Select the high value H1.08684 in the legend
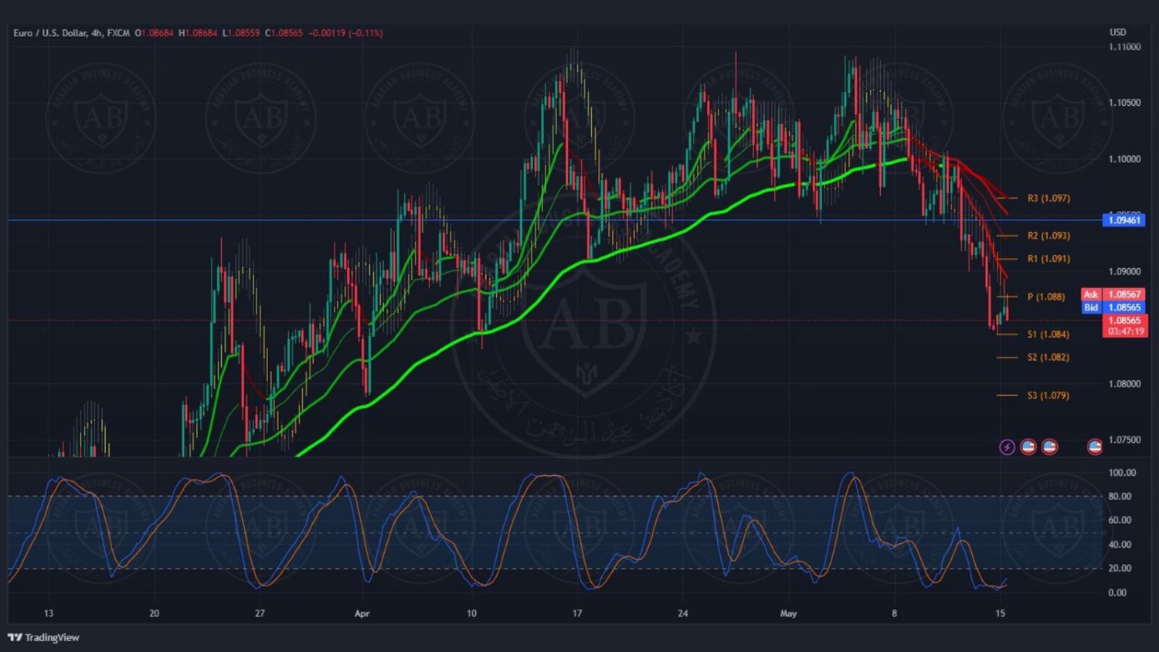Viewport: 1159px width, 652px height. tap(198, 33)
